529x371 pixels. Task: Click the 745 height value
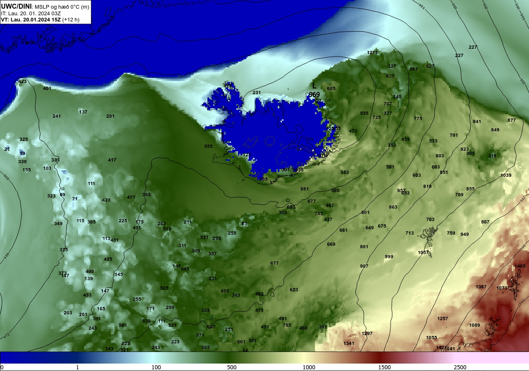pos(319,214)
